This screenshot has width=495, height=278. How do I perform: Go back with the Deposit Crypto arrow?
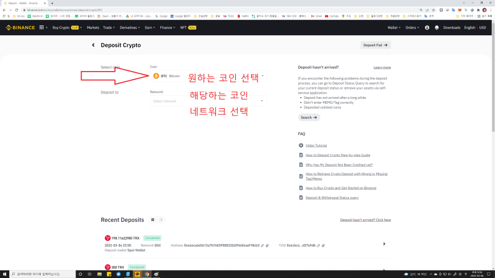coord(93,45)
